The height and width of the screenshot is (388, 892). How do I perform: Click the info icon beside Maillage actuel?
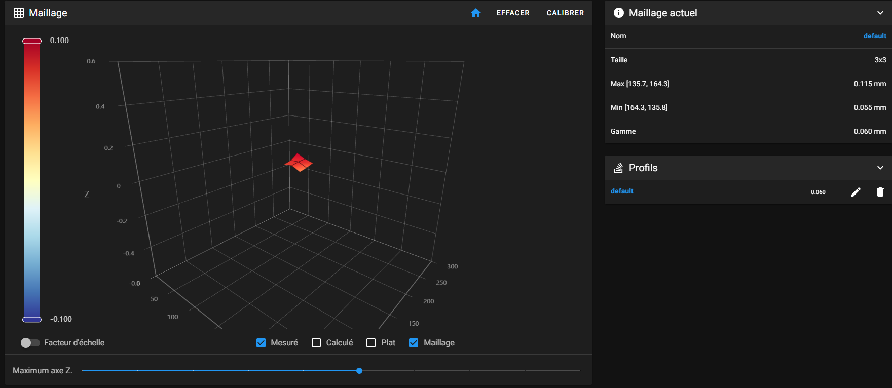pos(618,13)
